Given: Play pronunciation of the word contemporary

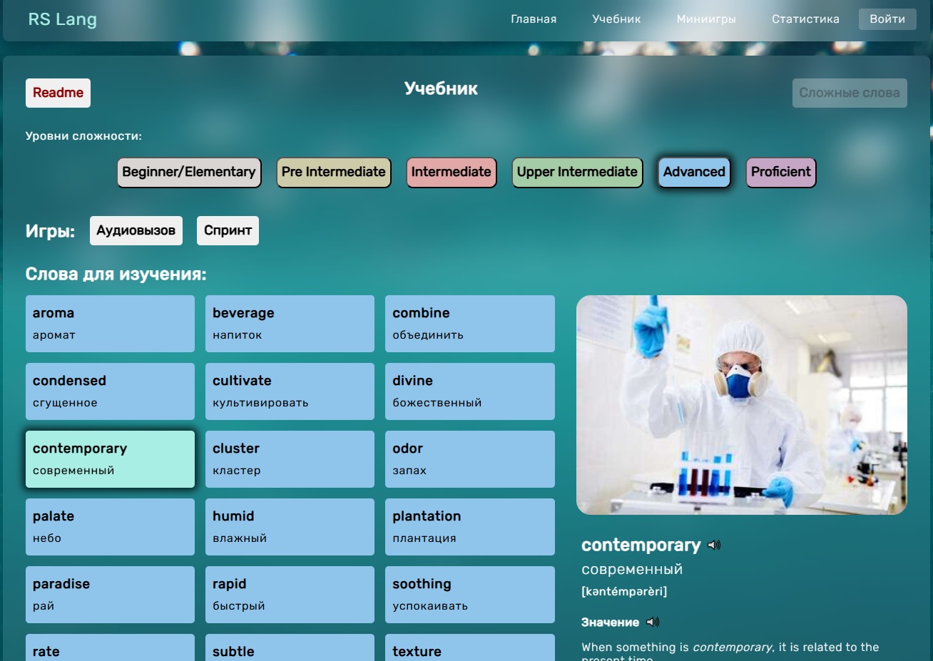Looking at the screenshot, I should 713,545.
